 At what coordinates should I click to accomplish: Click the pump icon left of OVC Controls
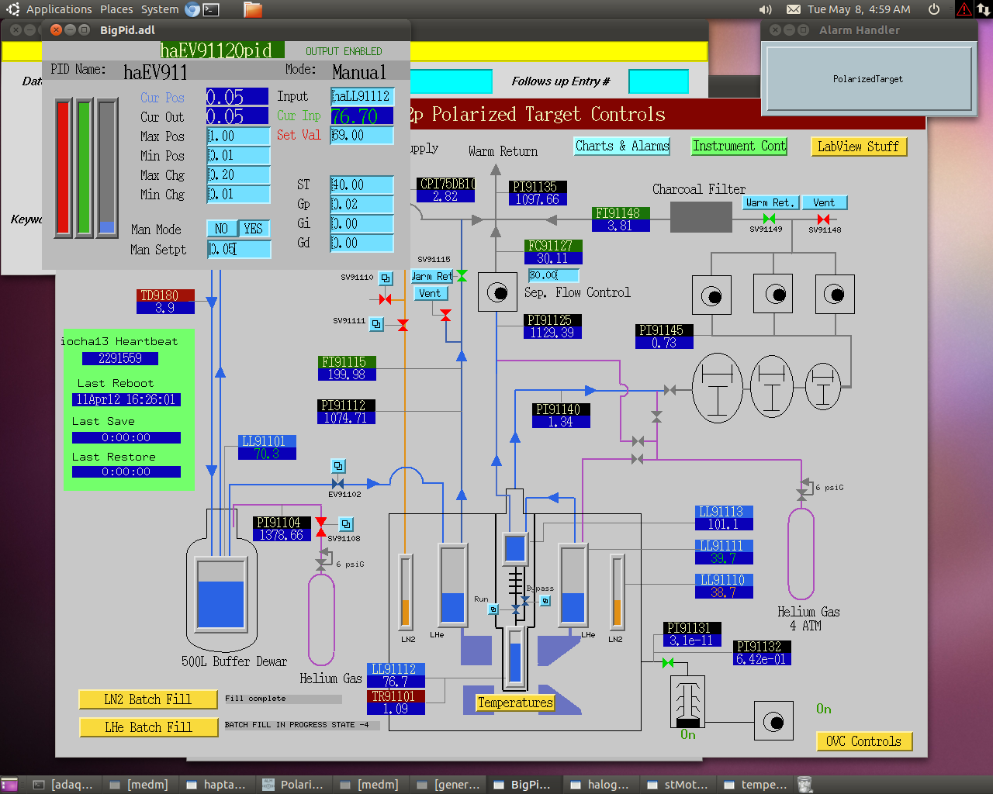[773, 722]
